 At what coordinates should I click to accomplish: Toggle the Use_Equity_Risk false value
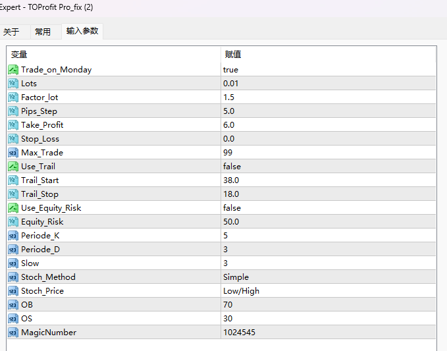(x=232, y=208)
